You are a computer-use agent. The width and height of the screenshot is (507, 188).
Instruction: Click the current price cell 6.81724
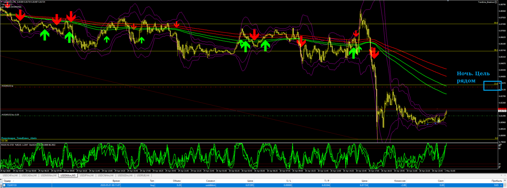[364, 185]
